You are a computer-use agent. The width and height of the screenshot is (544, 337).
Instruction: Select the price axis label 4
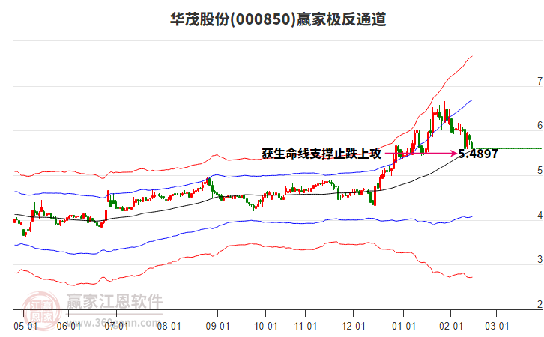[x=540, y=216]
